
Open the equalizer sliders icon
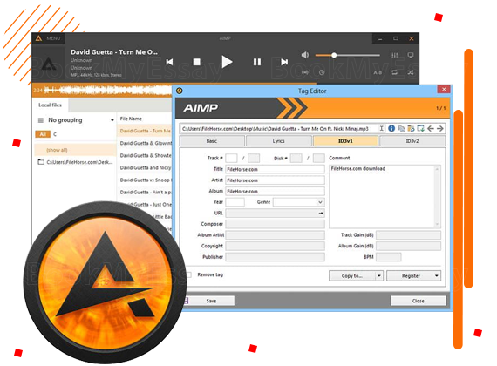coord(395,55)
